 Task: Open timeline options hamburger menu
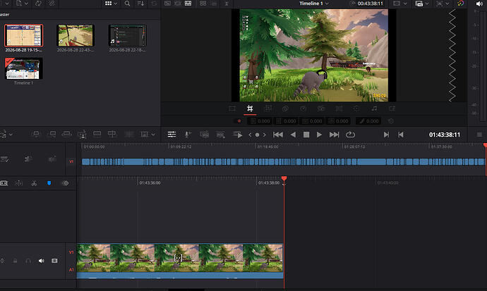pyautogui.click(x=479, y=135)
